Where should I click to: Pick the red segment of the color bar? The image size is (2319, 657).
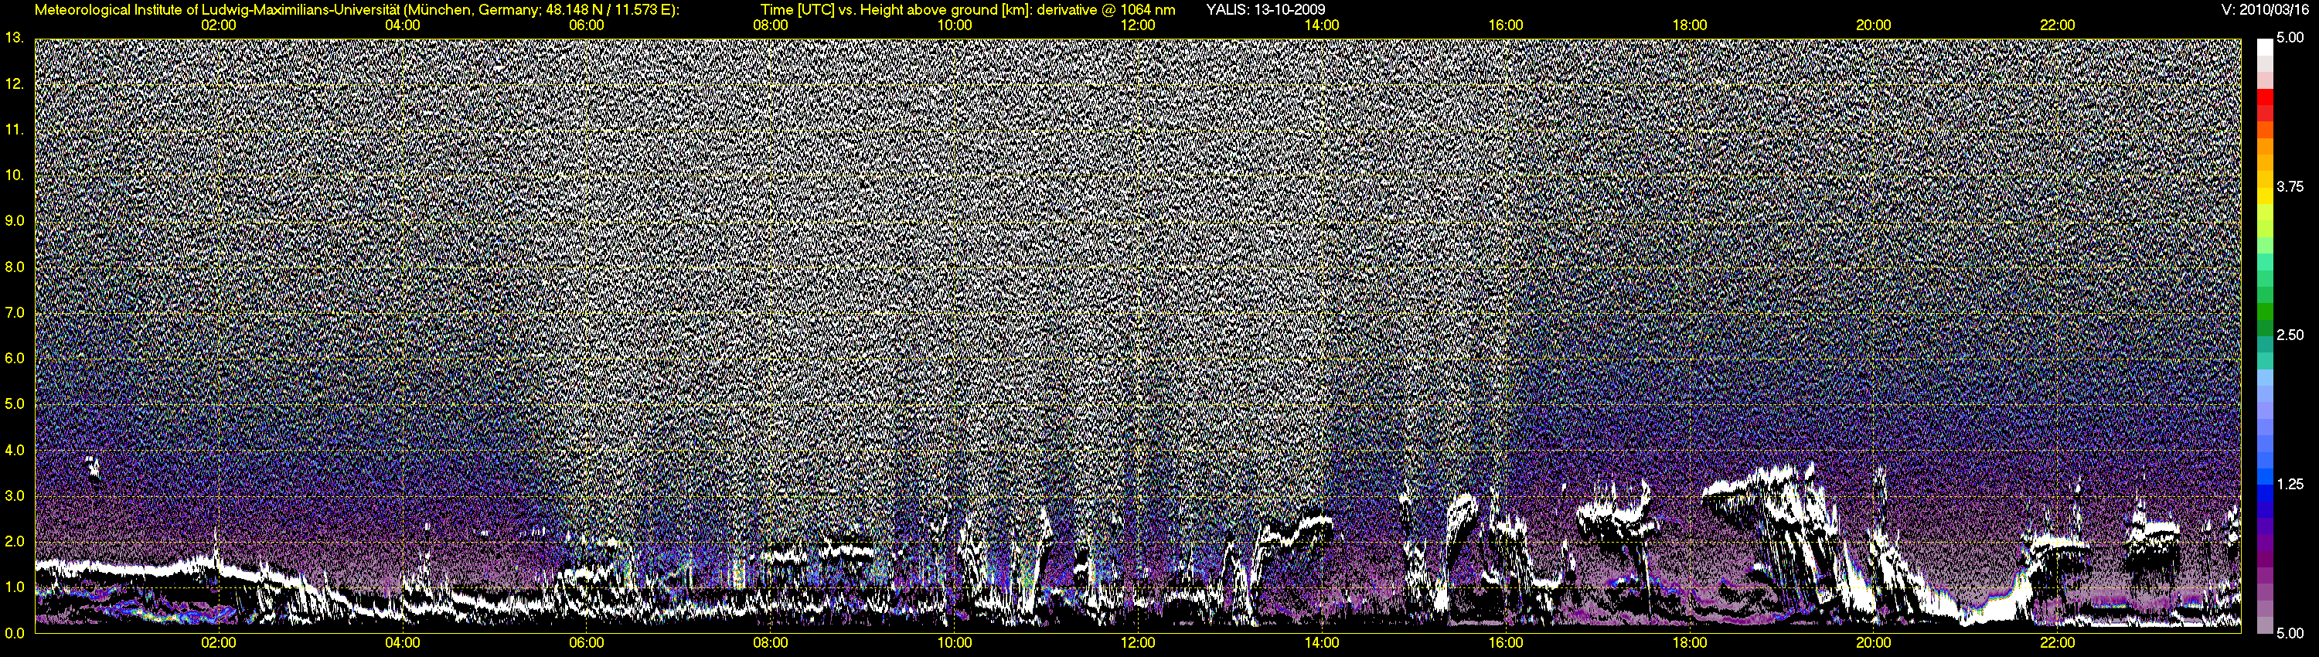point(2264,99)
